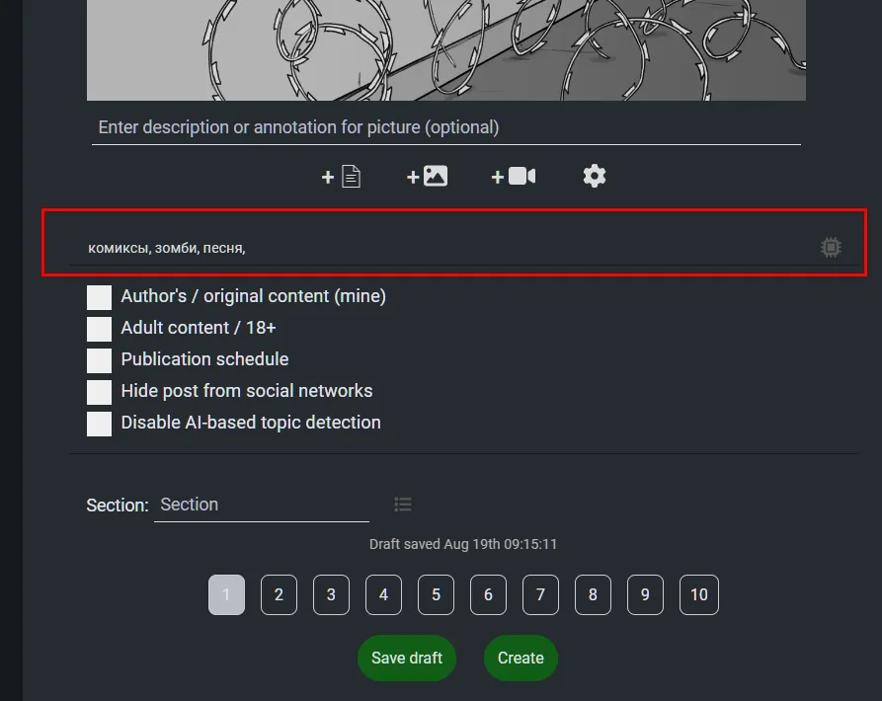Go to draft page 5
Viewport: 882px width, 701px height.
click(x=436, y=594)
